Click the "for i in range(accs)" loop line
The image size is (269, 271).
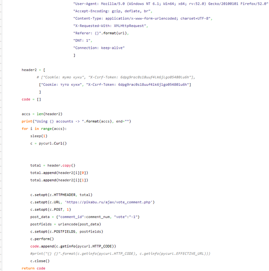tap(44, 128)
